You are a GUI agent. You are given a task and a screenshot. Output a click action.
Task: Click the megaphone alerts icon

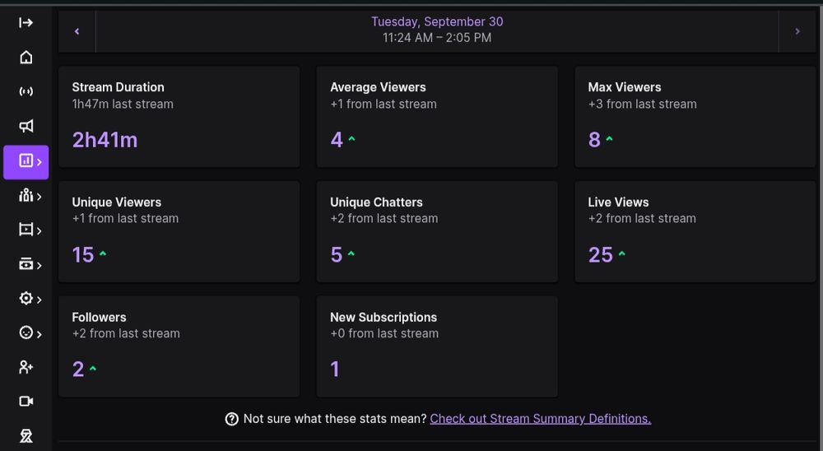tap(26, 126)
